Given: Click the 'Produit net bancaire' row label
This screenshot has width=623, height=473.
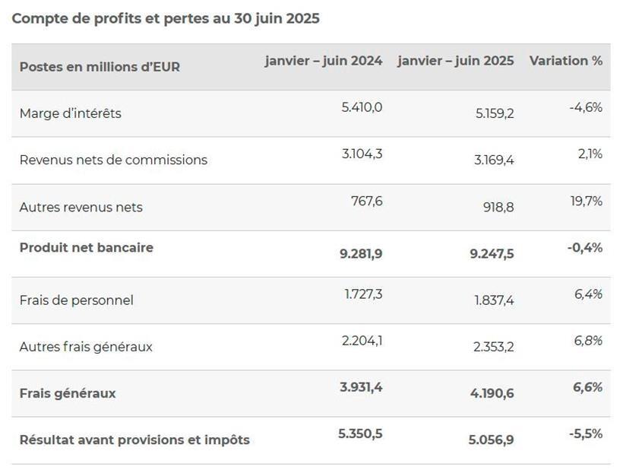Looking at the screenshot, I should tap(87, 247).
